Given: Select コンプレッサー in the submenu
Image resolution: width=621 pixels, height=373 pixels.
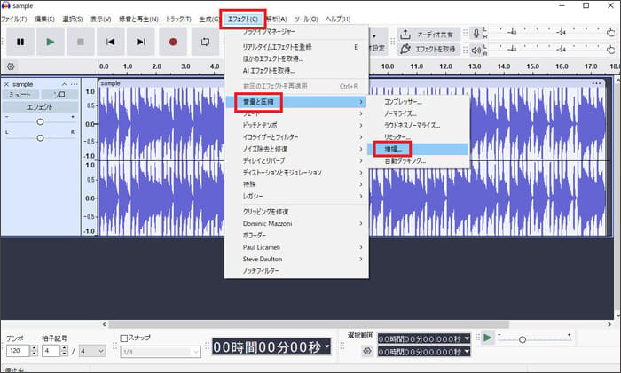Looking at the screenshot, I should click(x=418, y=102).
